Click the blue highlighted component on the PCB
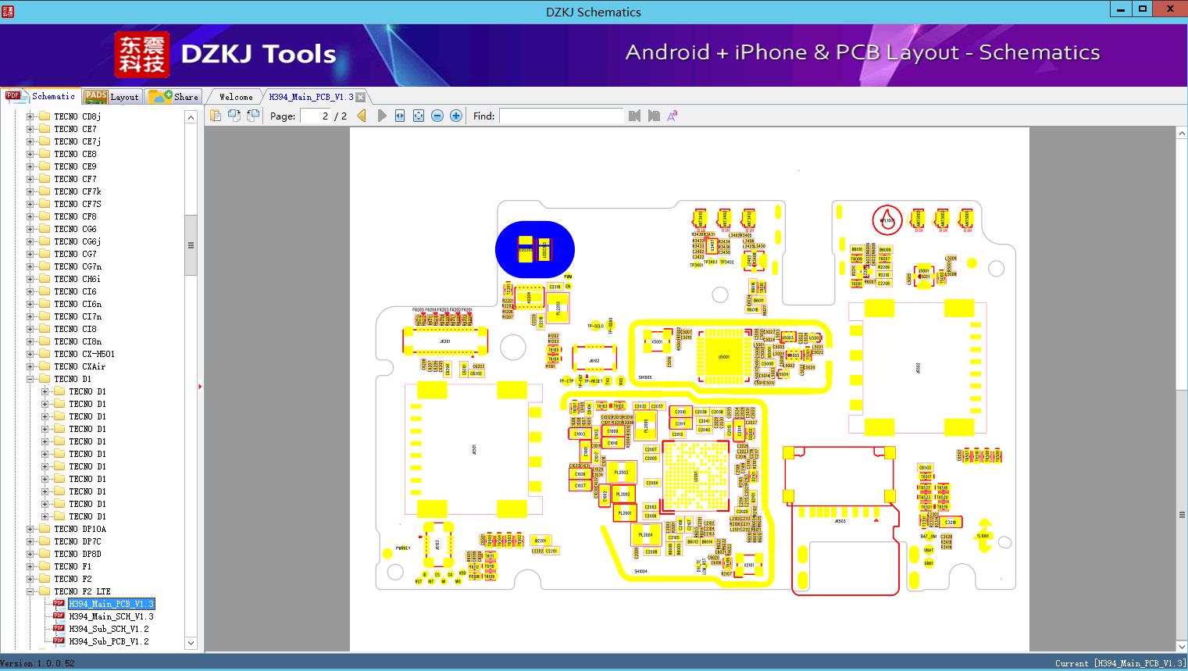1188x671 pixels. point(535,250)
